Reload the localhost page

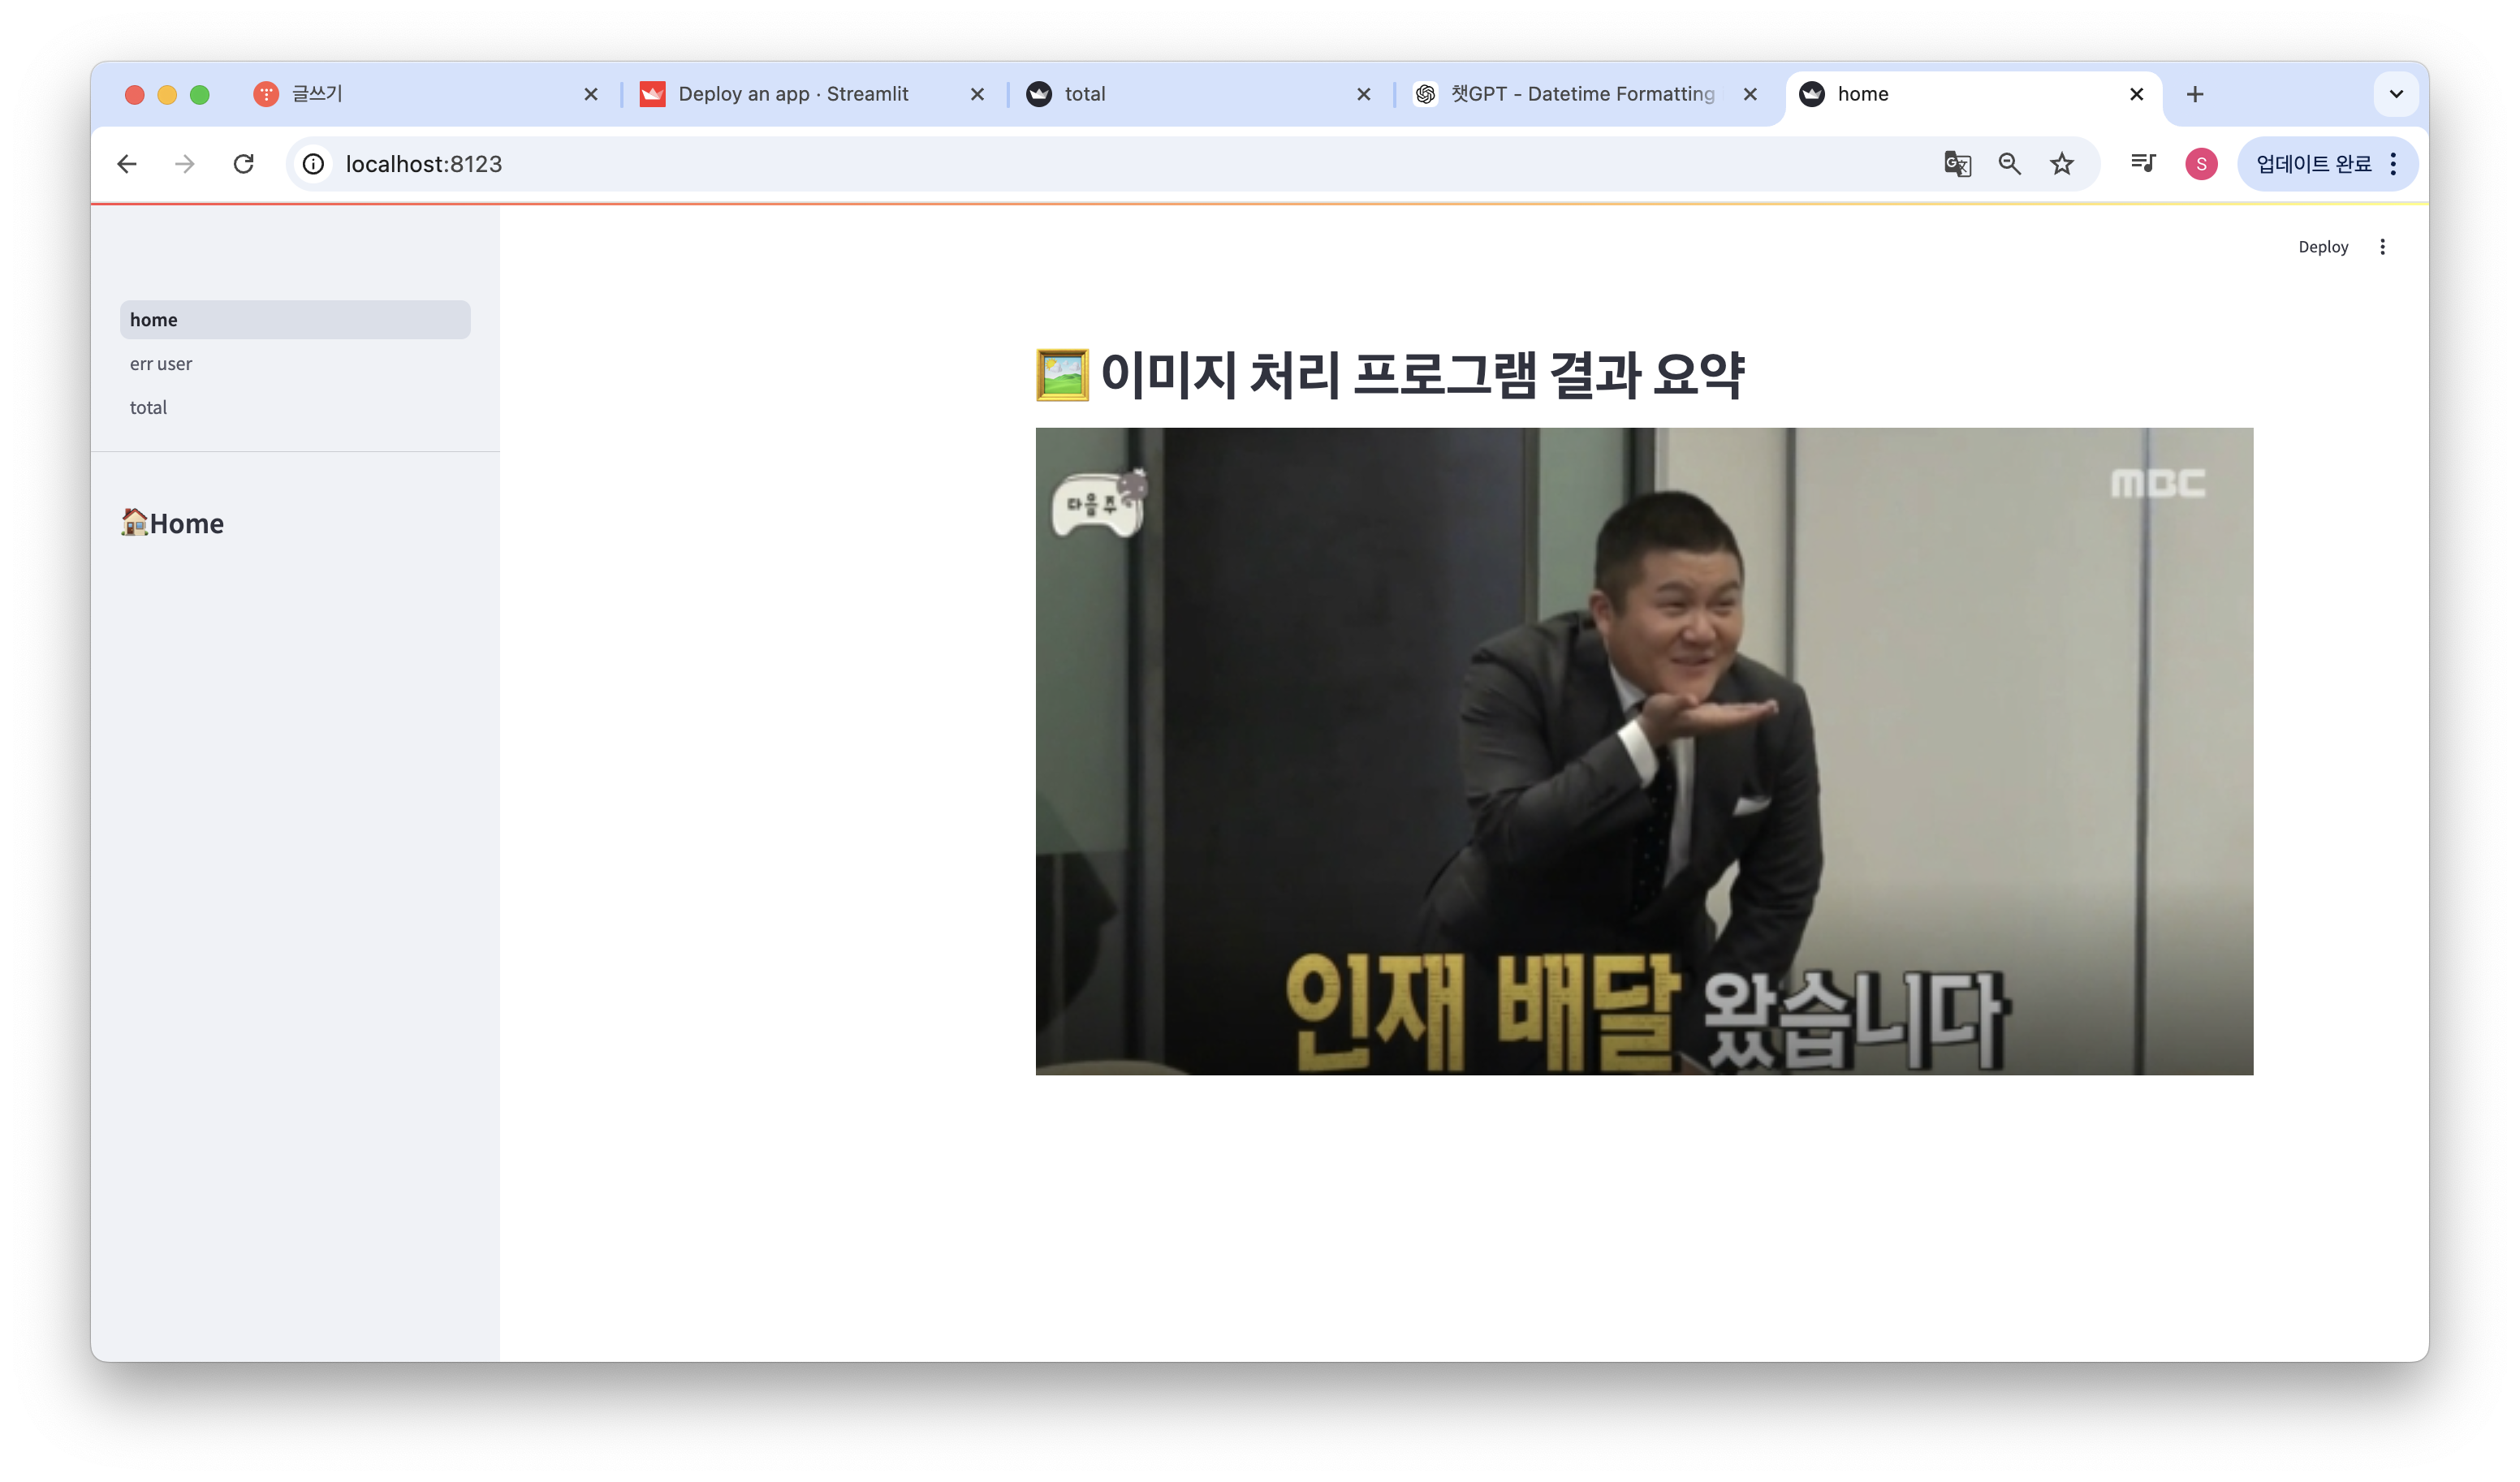tap(243, 164)
